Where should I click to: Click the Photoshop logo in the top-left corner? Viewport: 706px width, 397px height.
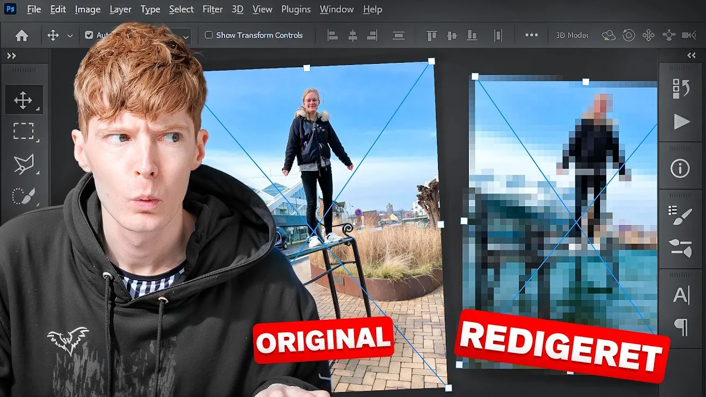tap(9, 9)
